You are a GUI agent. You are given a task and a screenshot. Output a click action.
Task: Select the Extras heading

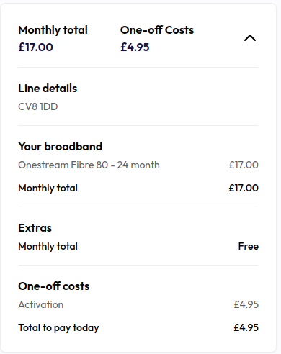tap(35, 228)
